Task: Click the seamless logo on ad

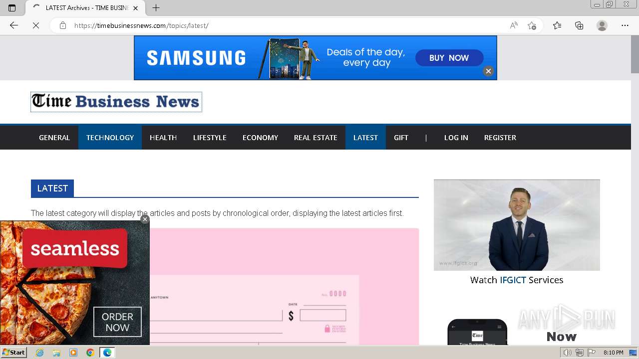Action: coord(75,248)
